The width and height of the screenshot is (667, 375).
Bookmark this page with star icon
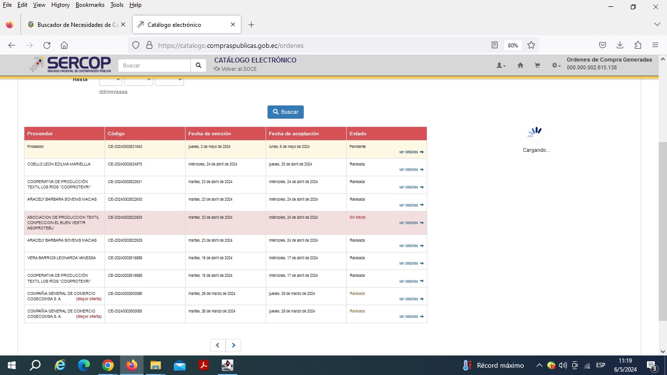click(x=531, y=45)
